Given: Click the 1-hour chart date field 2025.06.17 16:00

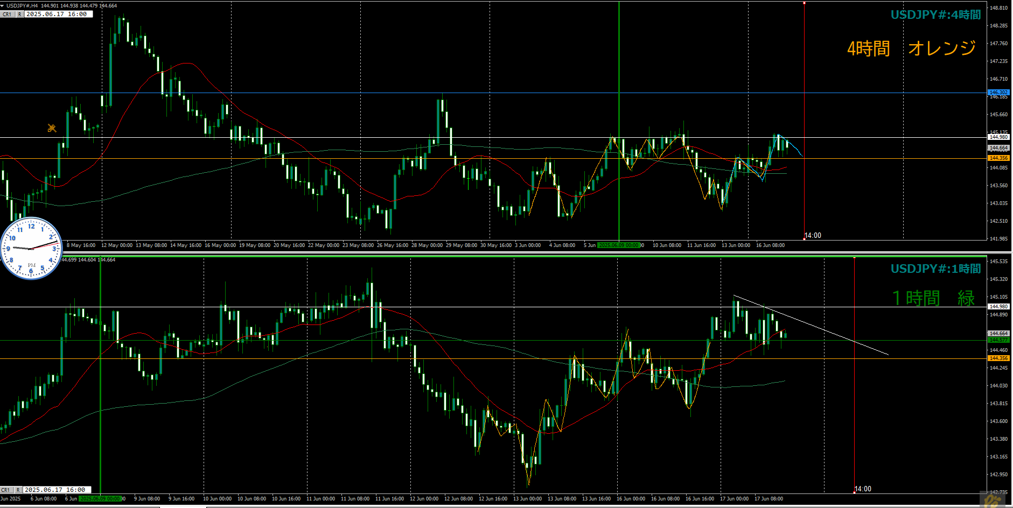Looking at the screenshot, I should tap(57, 490).
